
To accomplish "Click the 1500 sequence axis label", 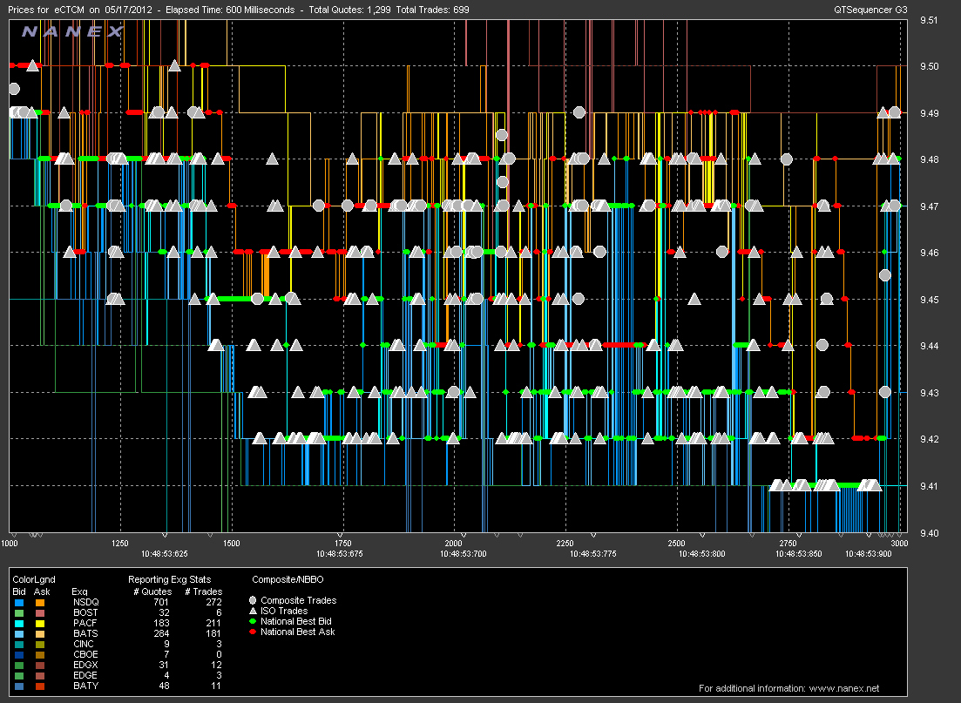I will 232,544.
